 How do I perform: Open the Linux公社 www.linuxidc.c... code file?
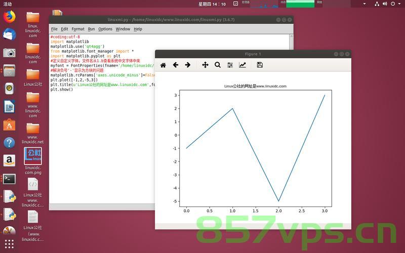(x=33, y=192)
